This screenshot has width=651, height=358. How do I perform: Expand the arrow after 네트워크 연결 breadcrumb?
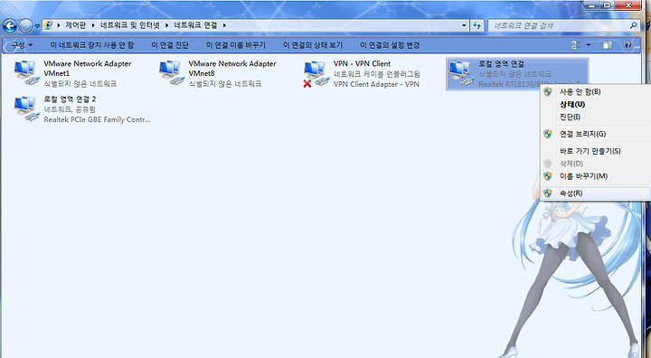pos(224,25)
